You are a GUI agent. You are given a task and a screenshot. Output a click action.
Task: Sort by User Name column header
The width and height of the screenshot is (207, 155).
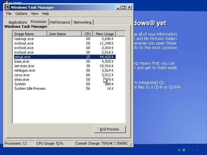click(64, 34)
